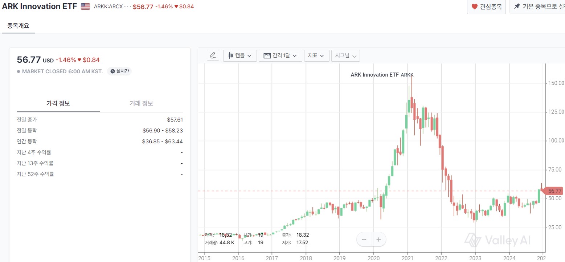565x262 pixels.
Task: Click the ARK Innovation ETF page title
Action: tap(40, 7)
